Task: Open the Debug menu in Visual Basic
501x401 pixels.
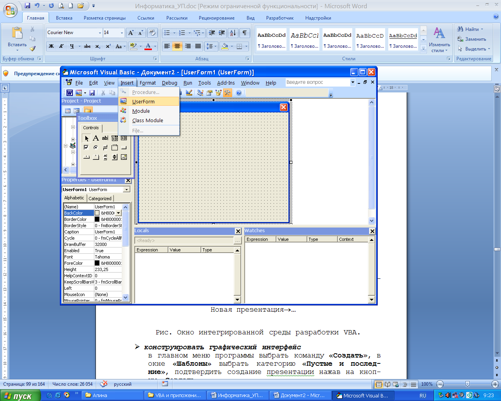Action: [x=169, y=83]
